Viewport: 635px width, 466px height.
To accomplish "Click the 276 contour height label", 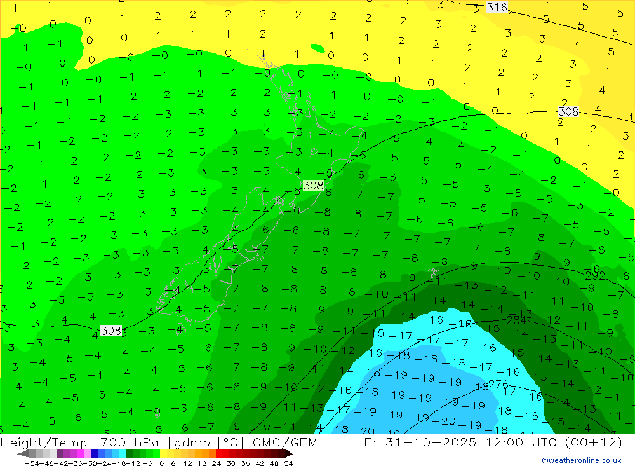I will pyautogui.click(x=498, y=385).
